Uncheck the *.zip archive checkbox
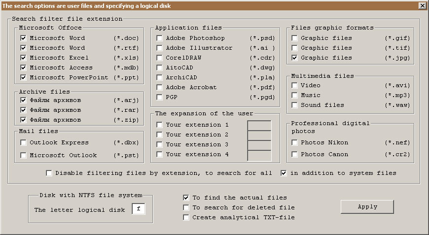Viewport: 429px width, 235px height. point(23,120)
